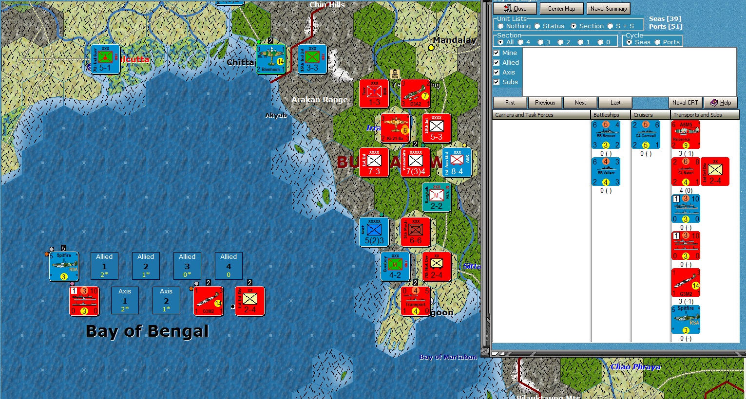
Task: Click the Carriers and Task Forces header
Action: [x=541, y=115]
